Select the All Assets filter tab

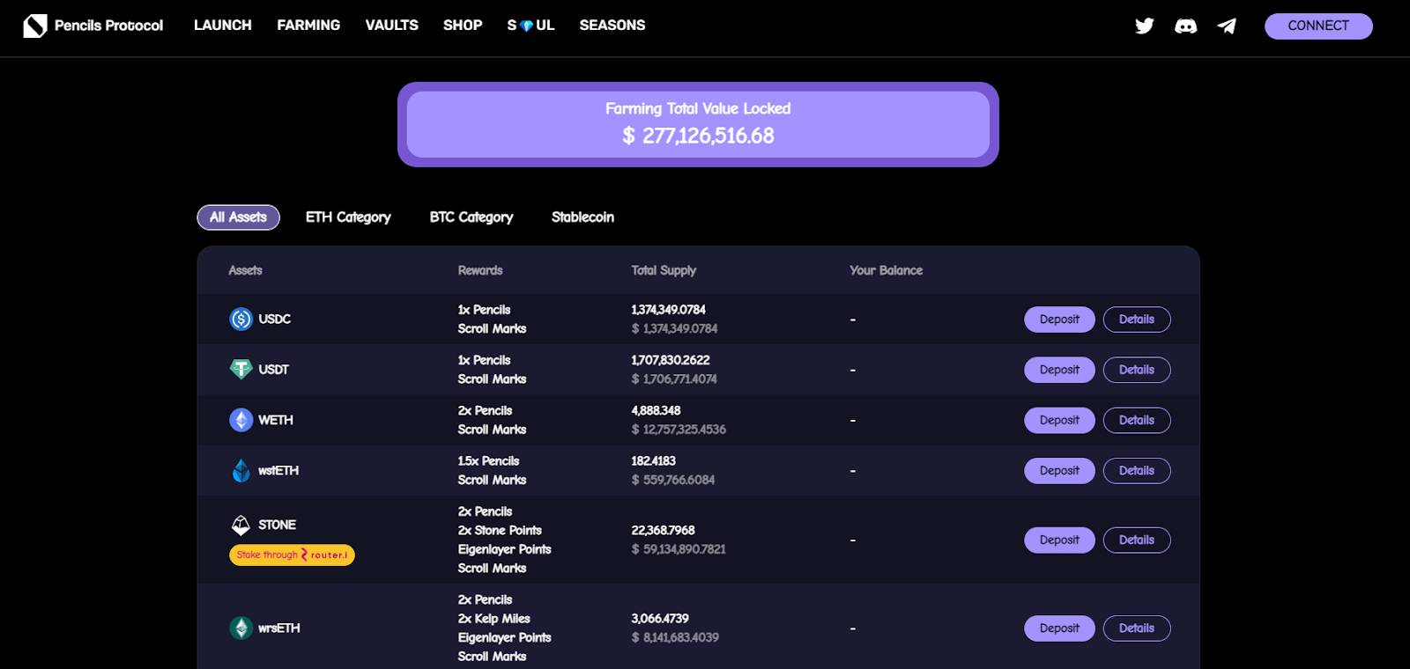point(238,217)
